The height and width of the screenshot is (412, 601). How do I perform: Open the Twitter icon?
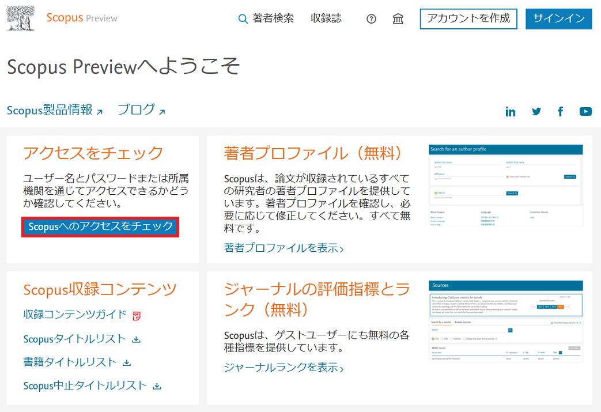[x=536, y=112]
